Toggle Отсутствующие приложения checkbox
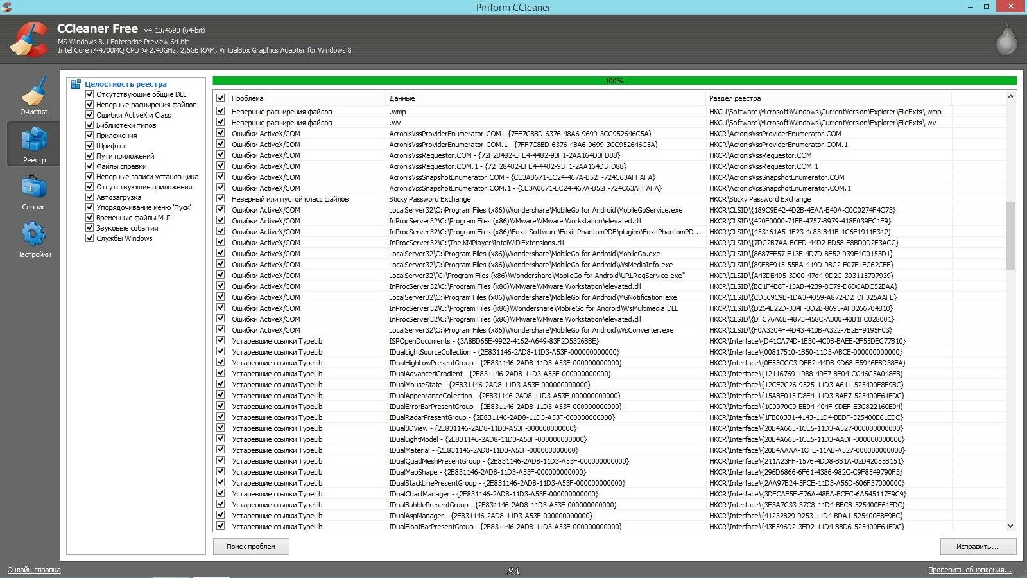Viewport: 1027px width, 578px height. [90, 187]
